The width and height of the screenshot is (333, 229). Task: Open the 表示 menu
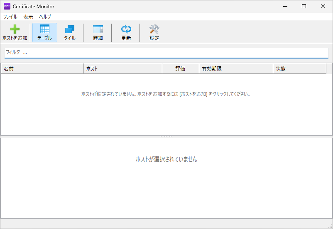click(x=28, y=17)
